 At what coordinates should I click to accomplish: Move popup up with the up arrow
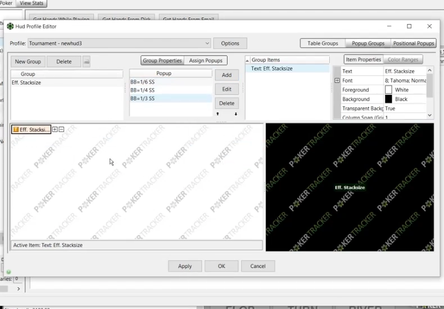[x=218, y=113]
